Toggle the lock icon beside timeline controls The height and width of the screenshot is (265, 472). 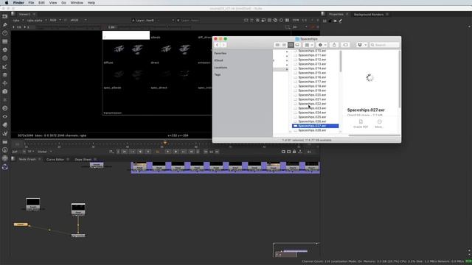coord(294,152)
